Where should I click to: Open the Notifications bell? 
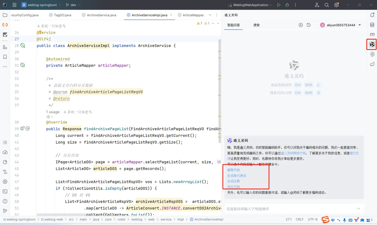pyautogui.click(x=372, y=15)
